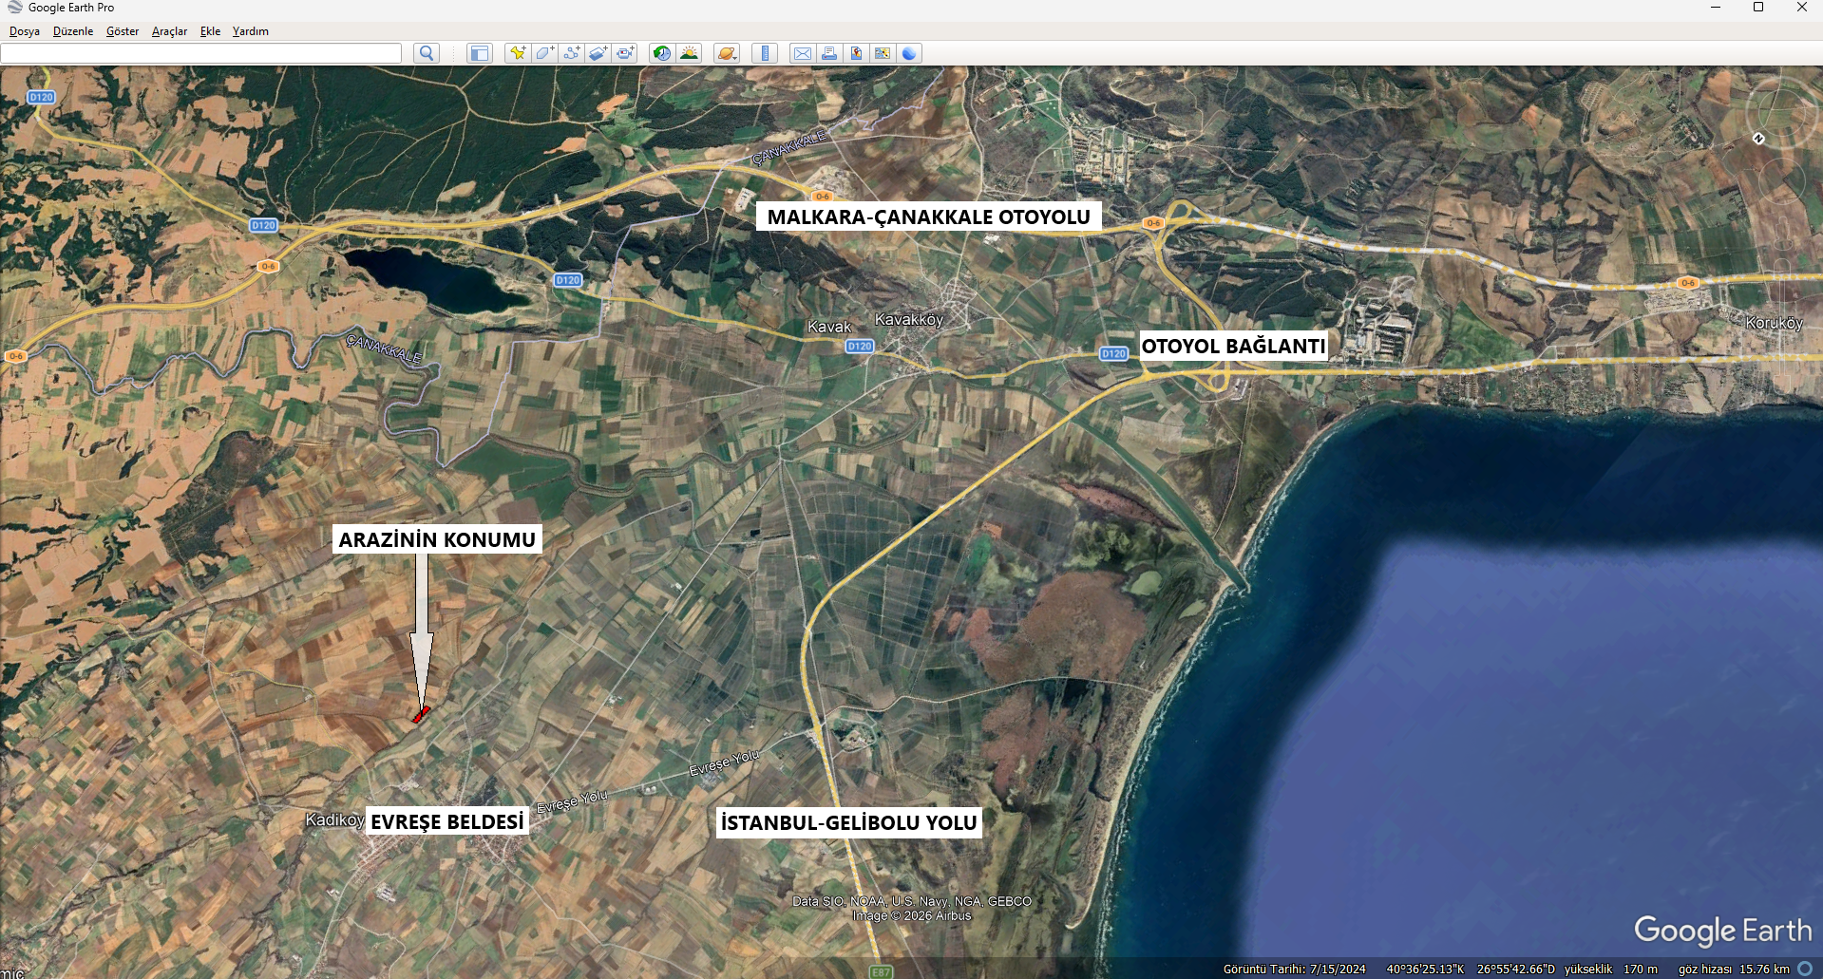Viewport: 1823px width, 979px height.
Task: Click the search magnifier button
Action: click(427, 53)
